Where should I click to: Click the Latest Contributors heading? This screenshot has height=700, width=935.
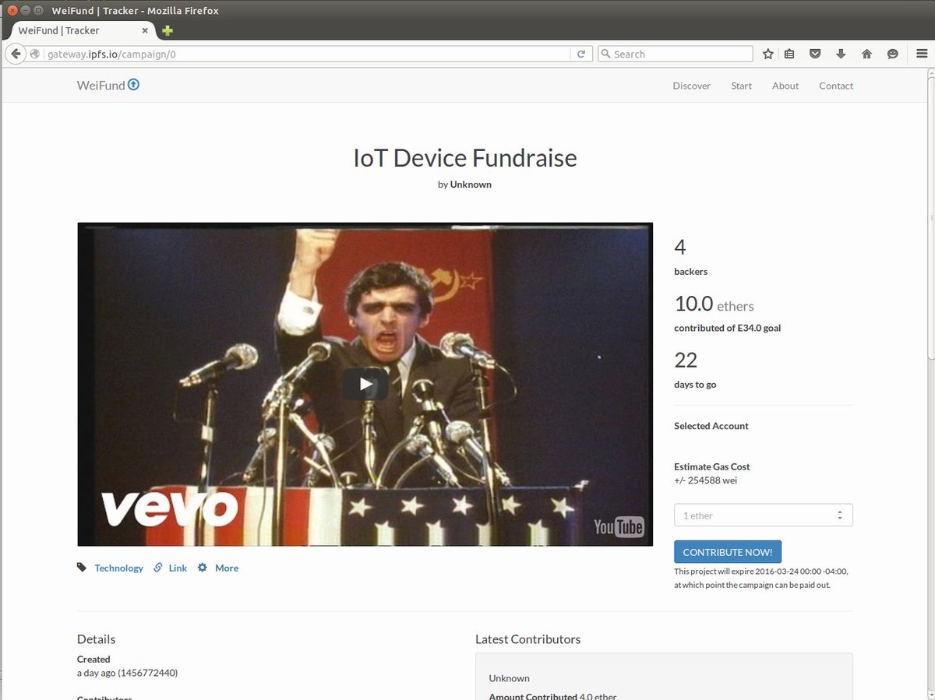[528, 639]
